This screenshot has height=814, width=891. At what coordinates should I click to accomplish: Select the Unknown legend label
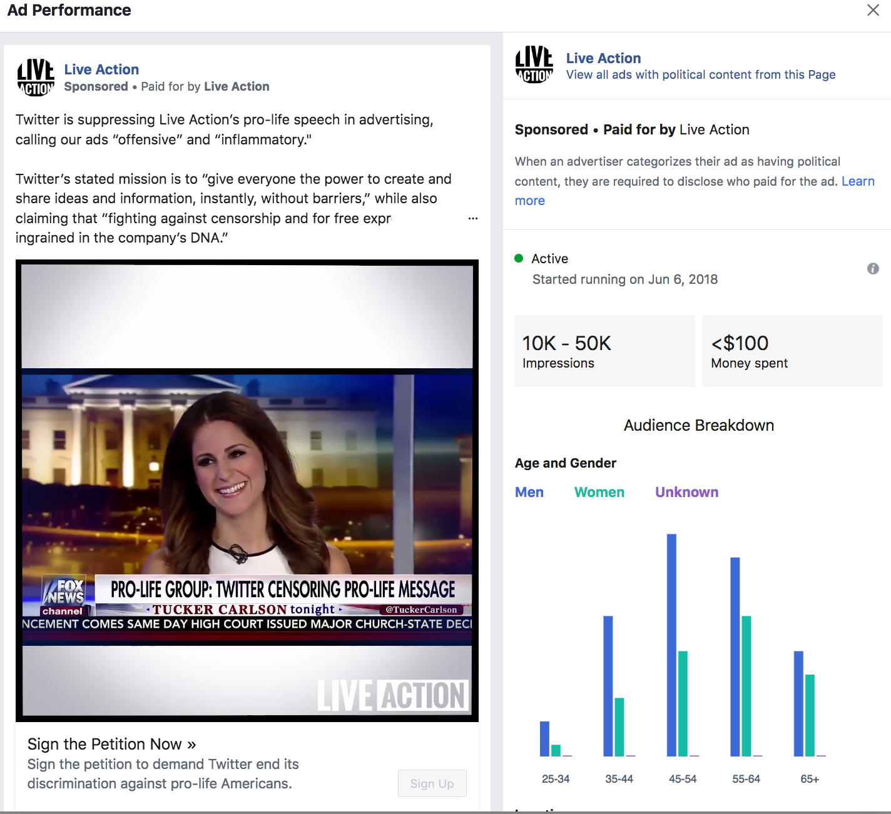point(686,492)
